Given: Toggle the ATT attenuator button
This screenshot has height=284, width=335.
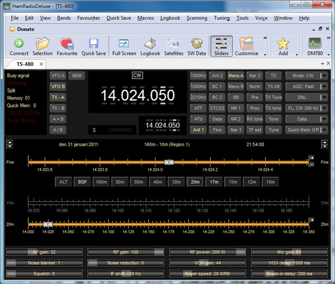Looking at the screenshot, I should (198, 108).
